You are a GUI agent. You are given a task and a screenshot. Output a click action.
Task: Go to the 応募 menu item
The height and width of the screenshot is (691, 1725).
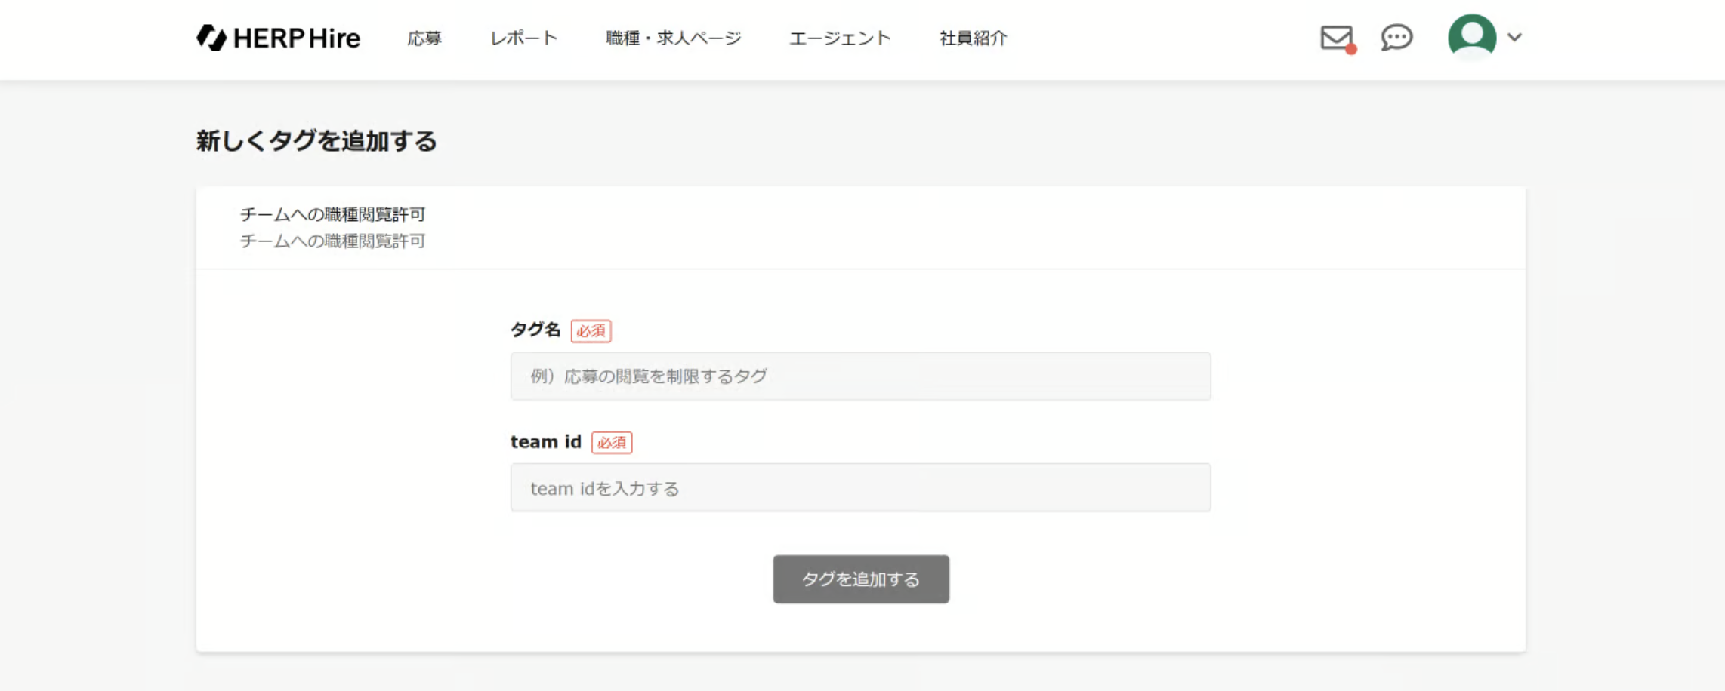click(424, 38)
